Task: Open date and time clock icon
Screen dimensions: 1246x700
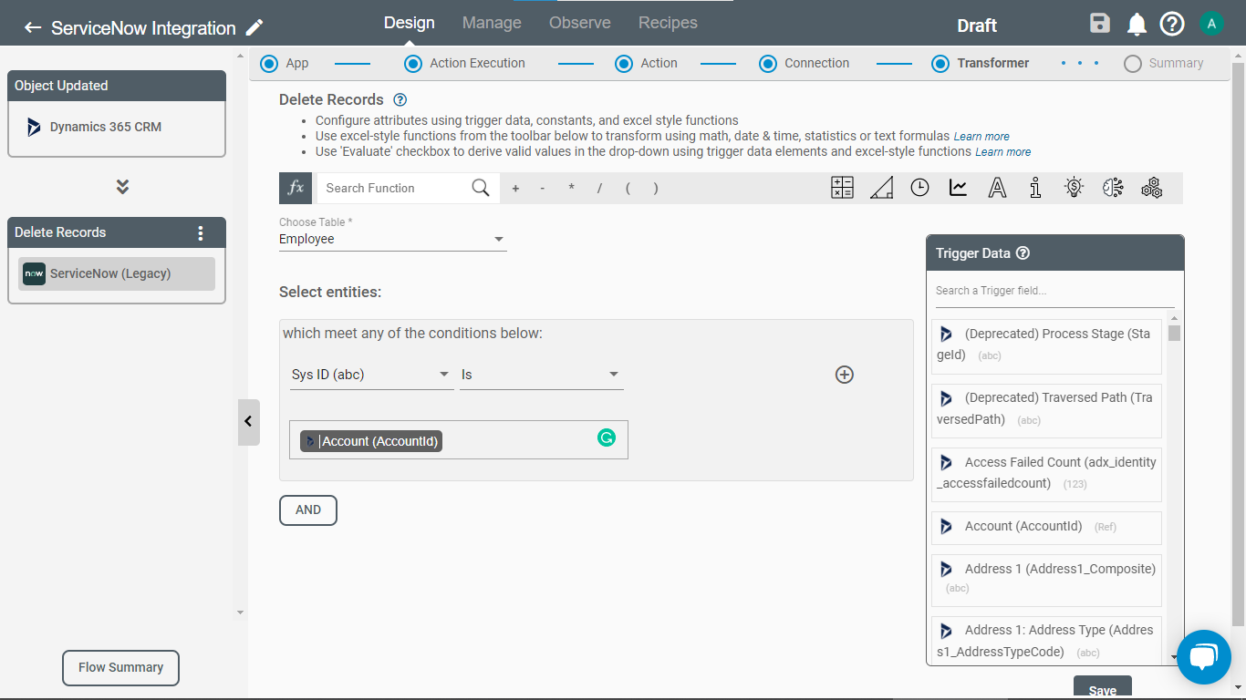Action: click(919, 188)
